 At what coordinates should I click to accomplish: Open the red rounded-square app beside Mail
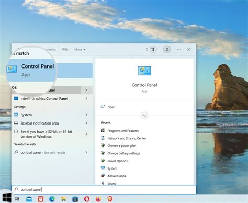(40, 199)
